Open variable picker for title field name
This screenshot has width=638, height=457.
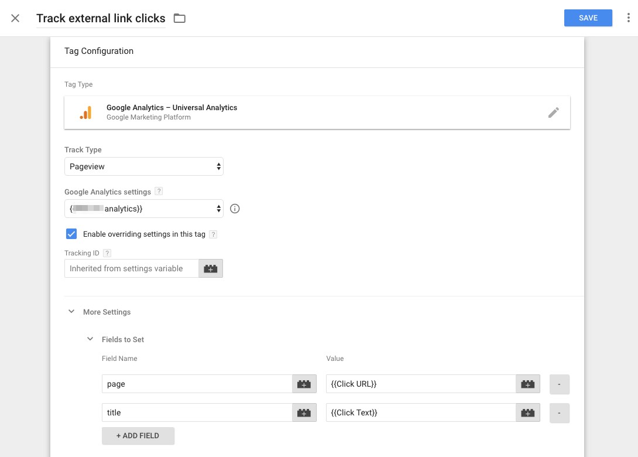click(x=304, y=412)
